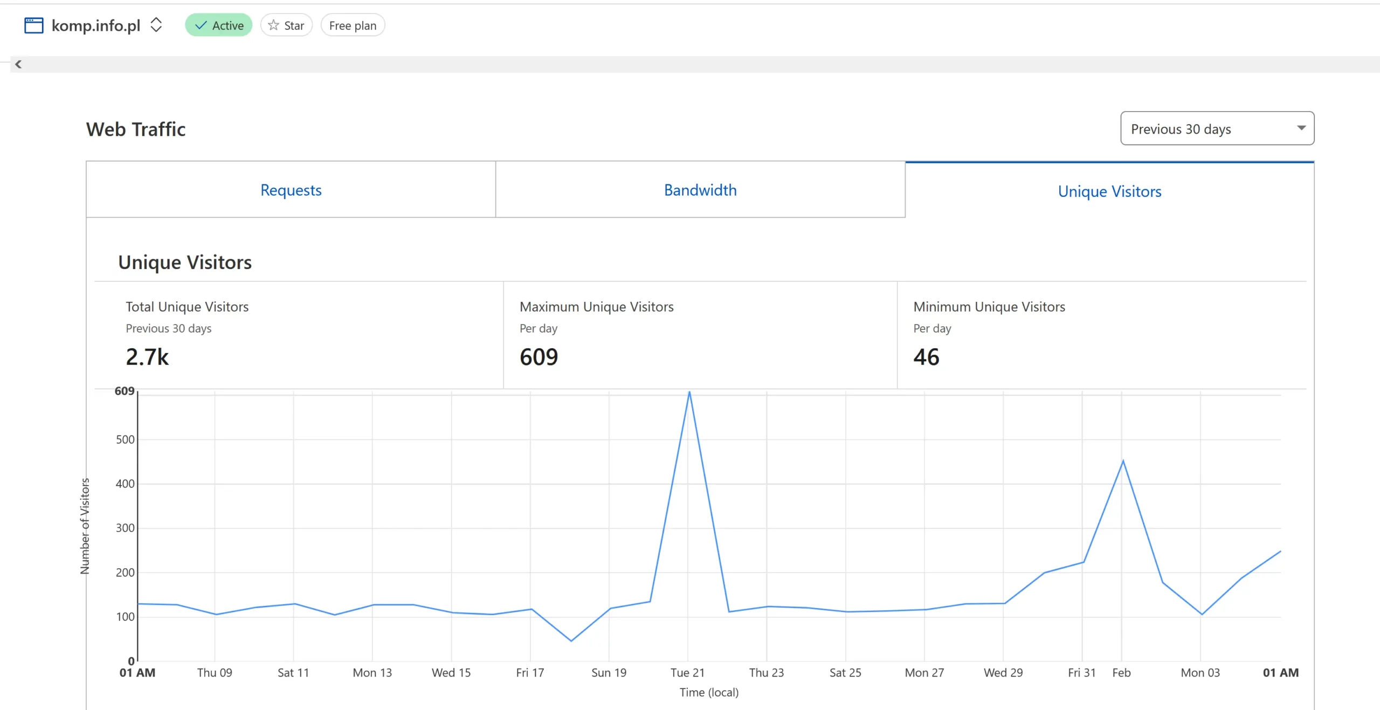The height and width of the screenshot is (710, 1380).
Task: Click the 609 peak point on Tue 21
Action: pyautogui.click(x=689, y=392)
